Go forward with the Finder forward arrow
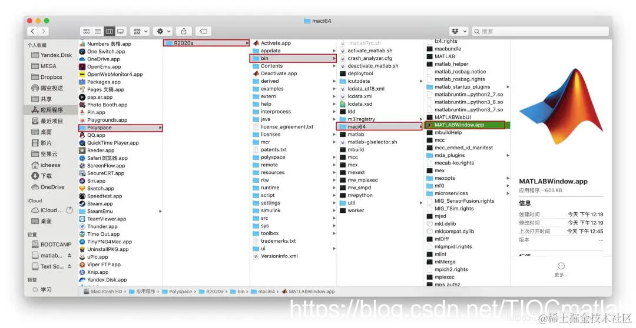 point(44,31)
